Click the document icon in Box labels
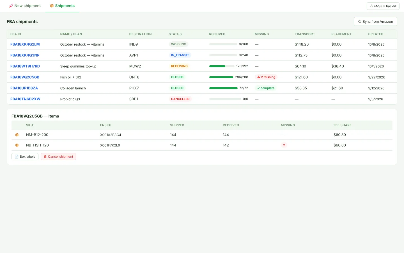 [17, 157]
